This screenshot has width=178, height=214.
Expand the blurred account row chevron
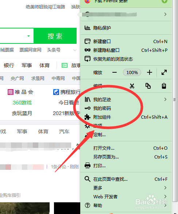pyautogui.click(x=166, y=14)
